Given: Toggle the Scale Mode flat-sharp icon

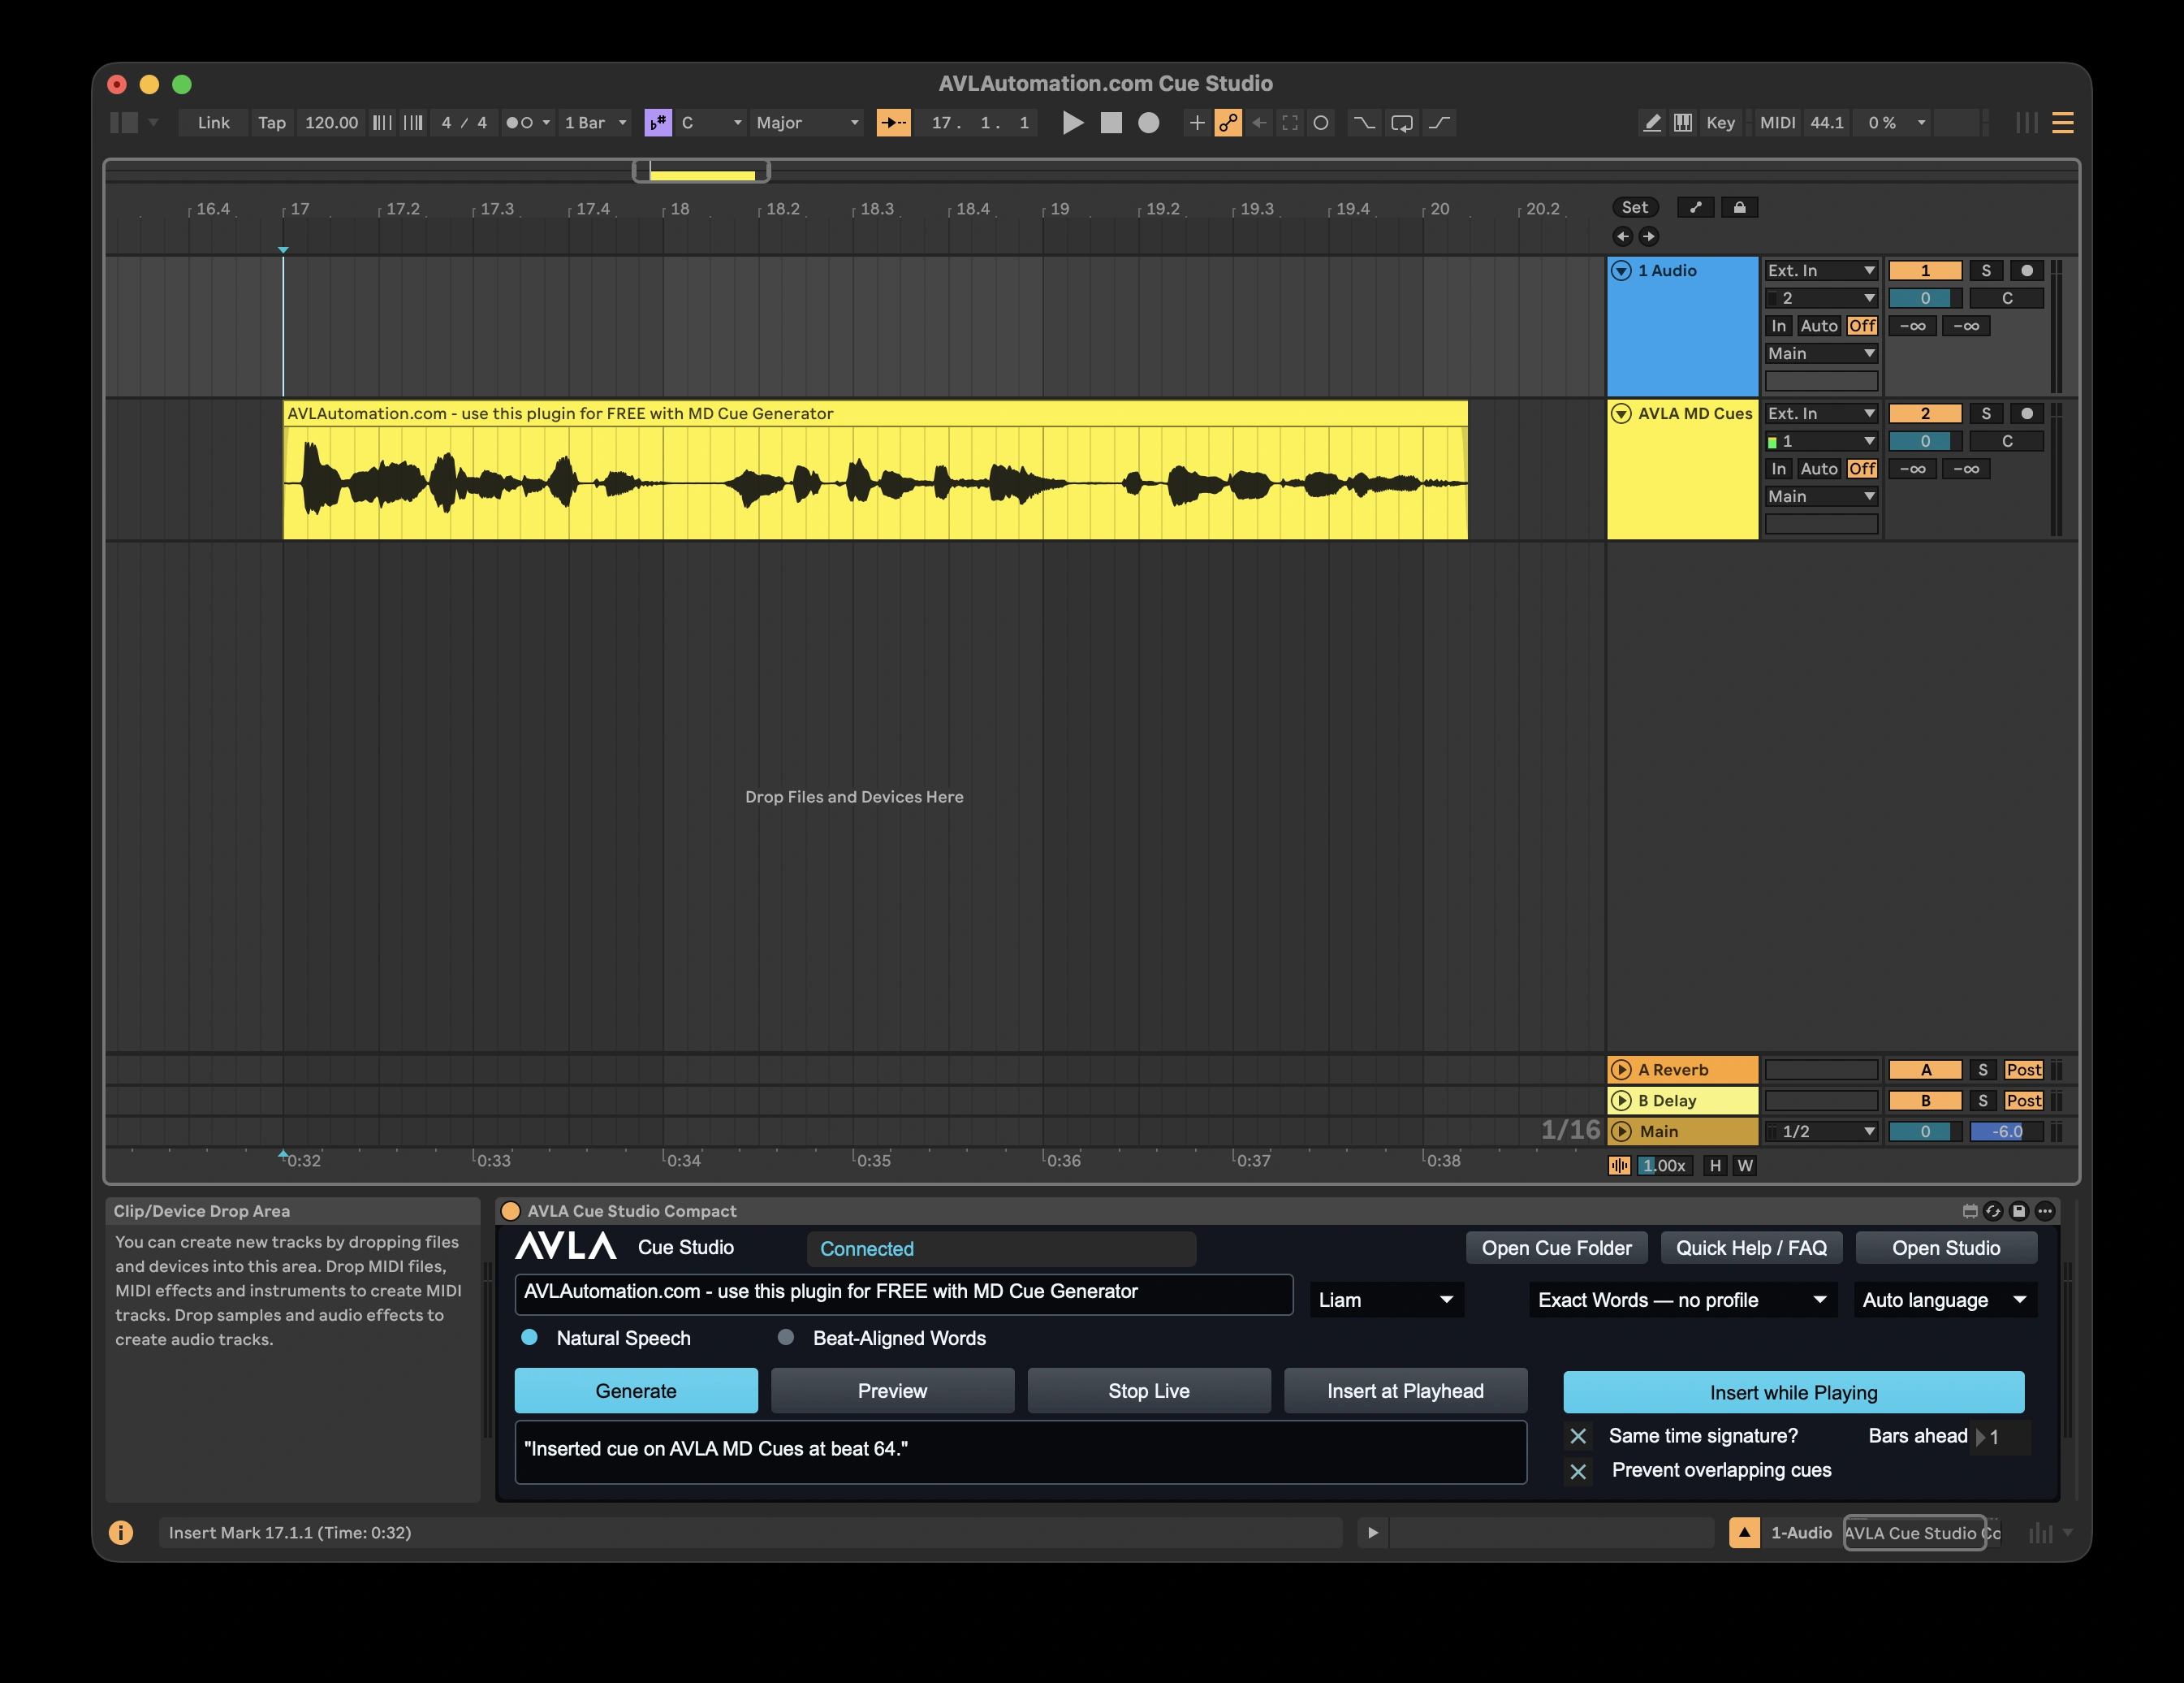Looking at the screenshot, I should pyautogui.click(x=658, y=123).
